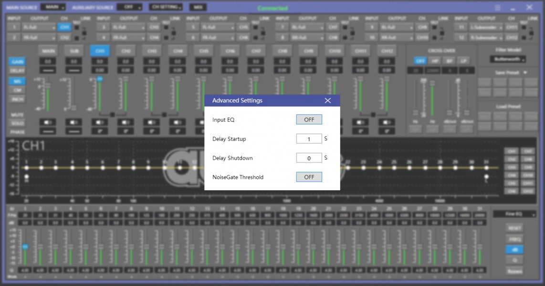Select the CH2 channel tab above the faders
Viewport: 545px width, 286px height.
pyautogui.click(x=126, y=51)
